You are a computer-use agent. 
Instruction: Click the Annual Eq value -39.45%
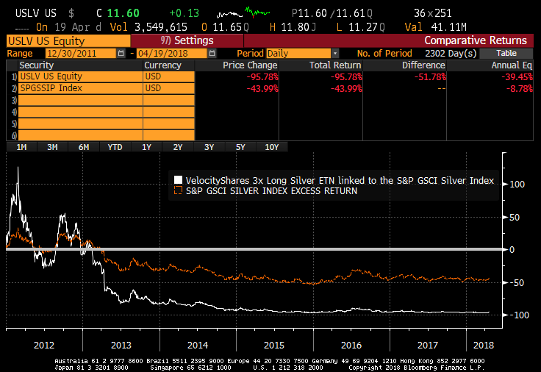coord(517,77)
